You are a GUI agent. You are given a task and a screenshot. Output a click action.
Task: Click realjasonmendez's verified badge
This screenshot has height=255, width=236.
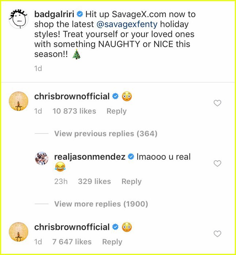click(x=131, y=157)
